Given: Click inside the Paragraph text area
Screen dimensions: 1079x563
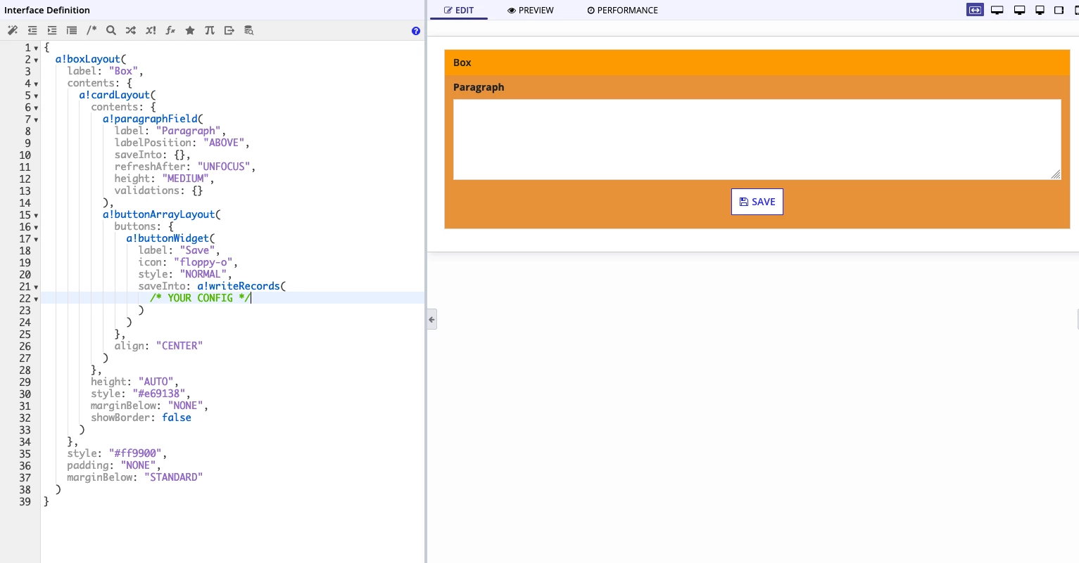Looking at the screenshot, I should point(757,139).
